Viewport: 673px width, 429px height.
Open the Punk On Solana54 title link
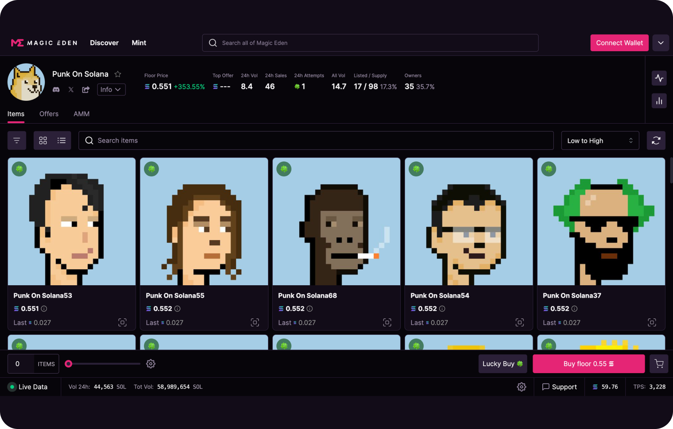click(x=440, y=295)
